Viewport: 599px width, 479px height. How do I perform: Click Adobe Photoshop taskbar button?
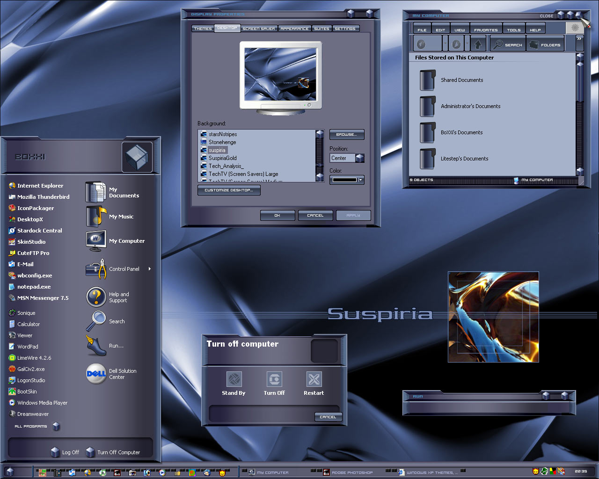[348, 472]
